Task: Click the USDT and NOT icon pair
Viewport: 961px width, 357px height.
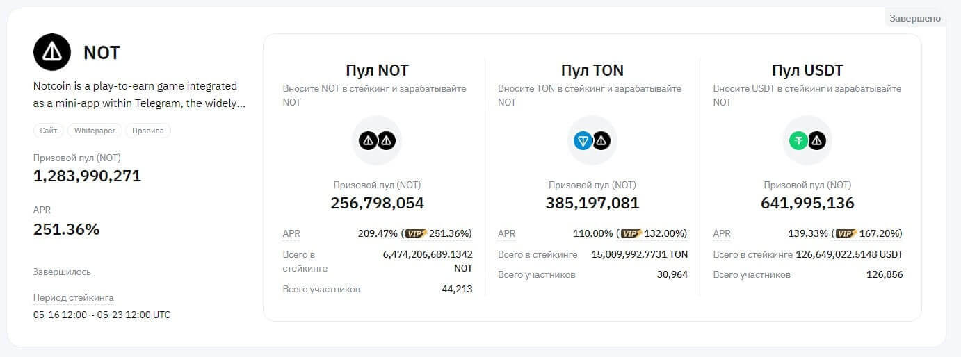Action: (807, 141)
